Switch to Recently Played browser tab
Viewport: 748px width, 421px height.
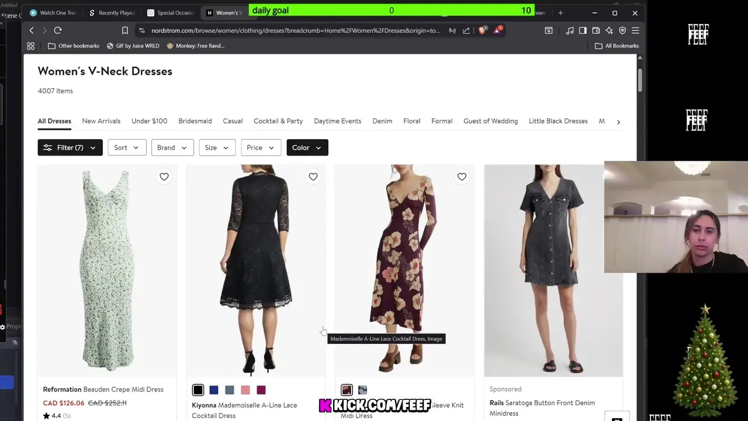tap(112, 13)
